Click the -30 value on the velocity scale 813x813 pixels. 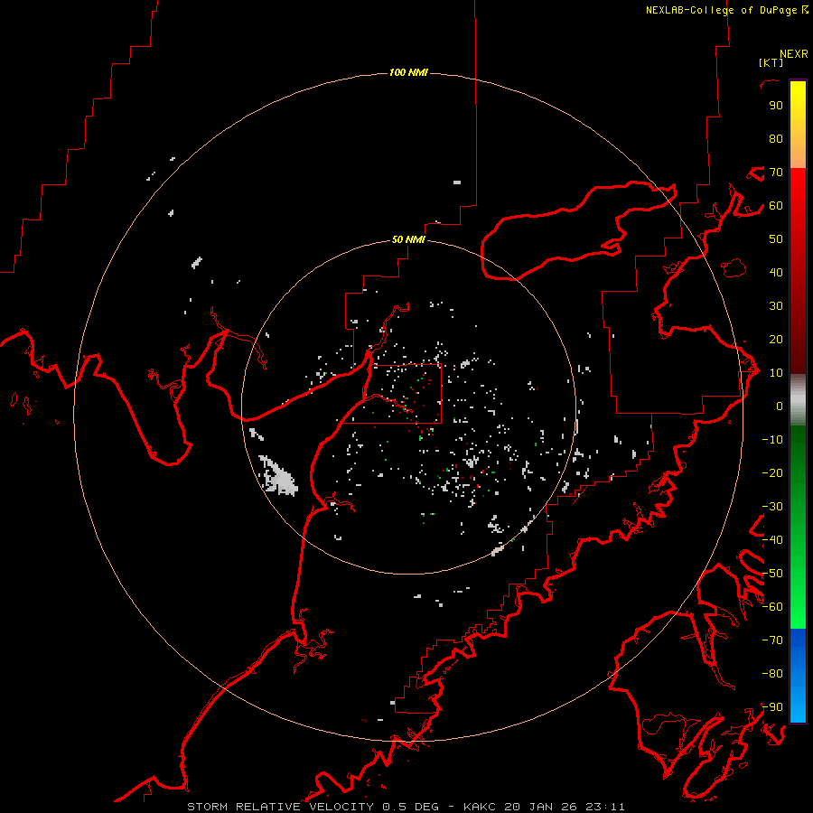tap(772, 507)
